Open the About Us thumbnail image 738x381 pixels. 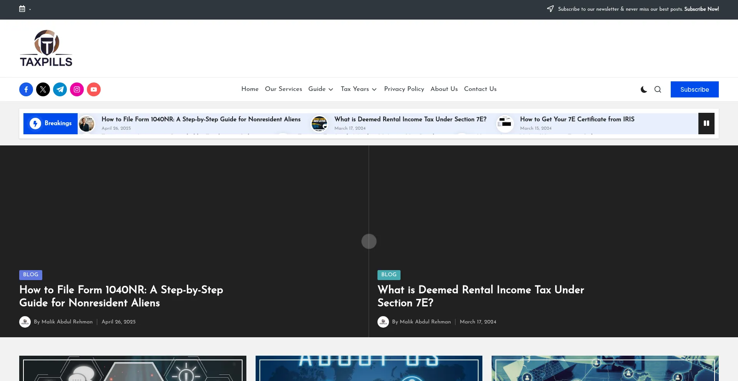369,368
